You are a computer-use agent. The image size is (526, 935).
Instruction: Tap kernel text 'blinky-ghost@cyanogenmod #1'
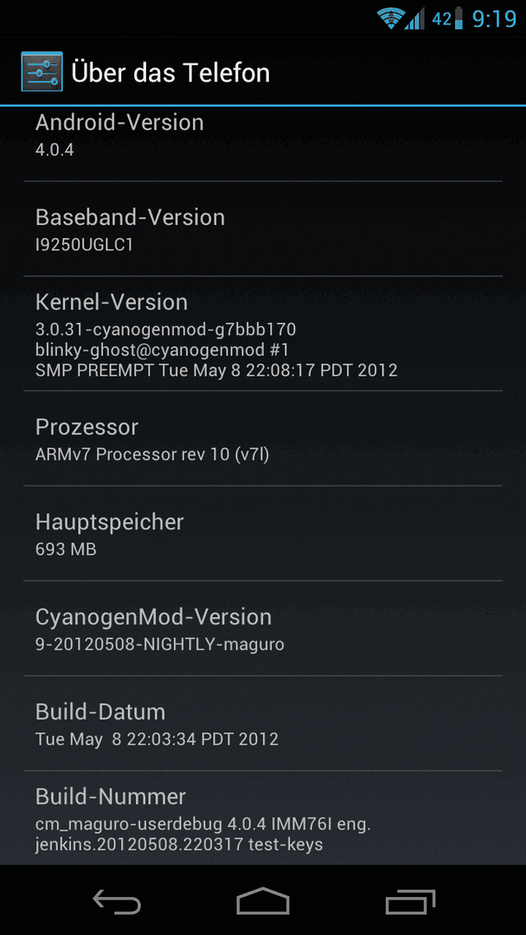point(163,350)
